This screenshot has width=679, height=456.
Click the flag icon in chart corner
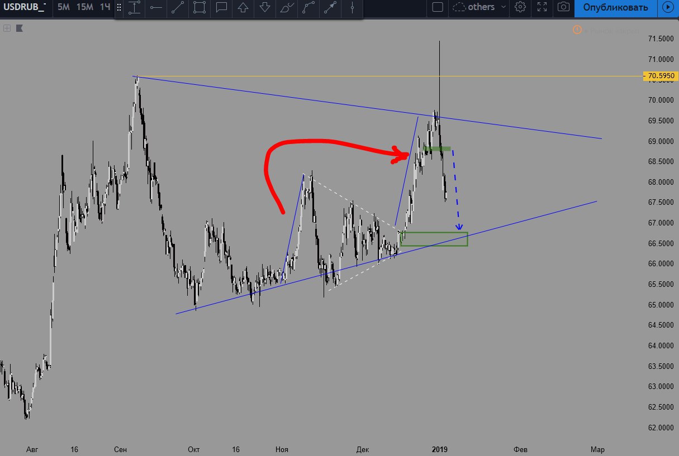point(20,27)
